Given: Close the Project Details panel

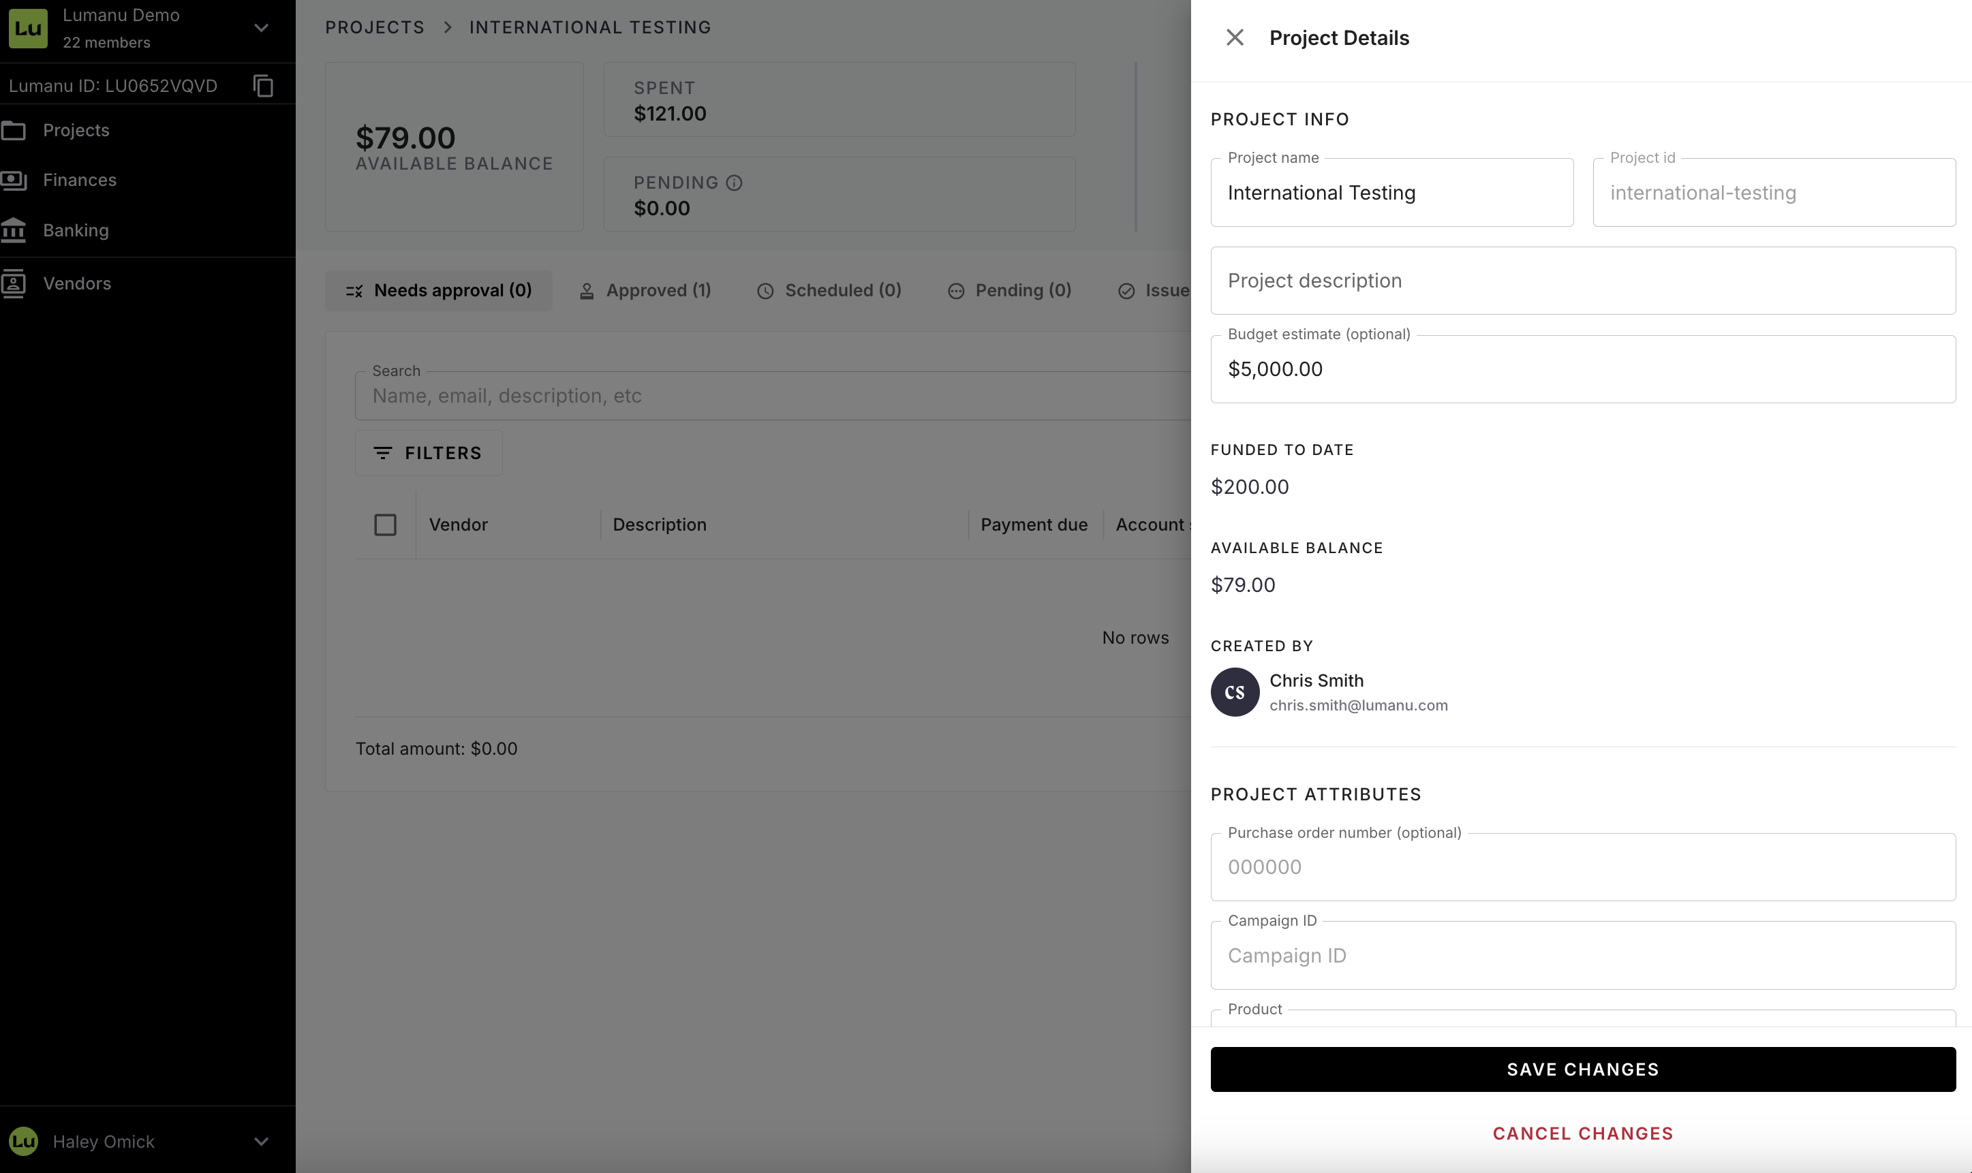Looking at the screenshot, I should click(x=1234, y=37).
